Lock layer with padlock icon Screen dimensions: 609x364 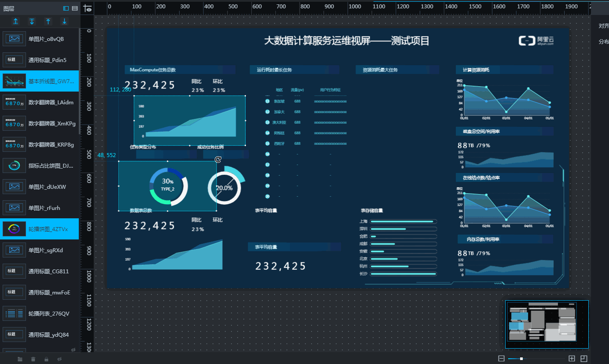[46, 359]
